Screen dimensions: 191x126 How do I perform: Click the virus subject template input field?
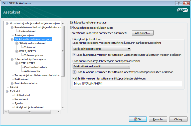click(x=127, y=84)
